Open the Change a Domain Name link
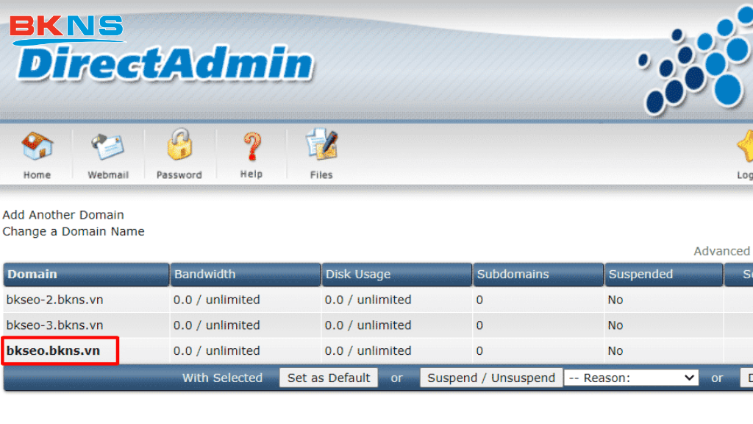The image size is (753, 424). [74, 231]
